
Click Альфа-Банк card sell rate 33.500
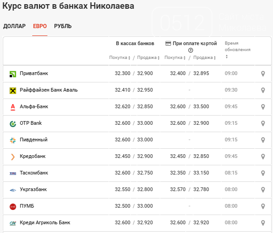click(x=201, y=106)
